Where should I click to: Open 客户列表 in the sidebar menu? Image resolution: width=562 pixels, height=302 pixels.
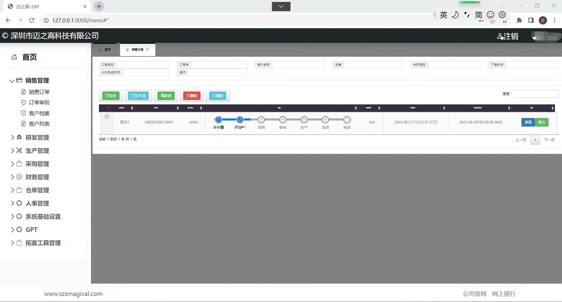pyautogui.click(x=39, y=124)
